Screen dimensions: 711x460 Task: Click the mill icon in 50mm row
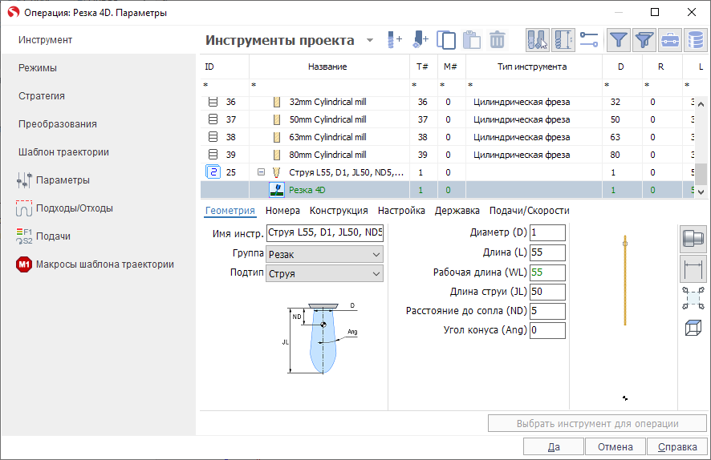277,119
